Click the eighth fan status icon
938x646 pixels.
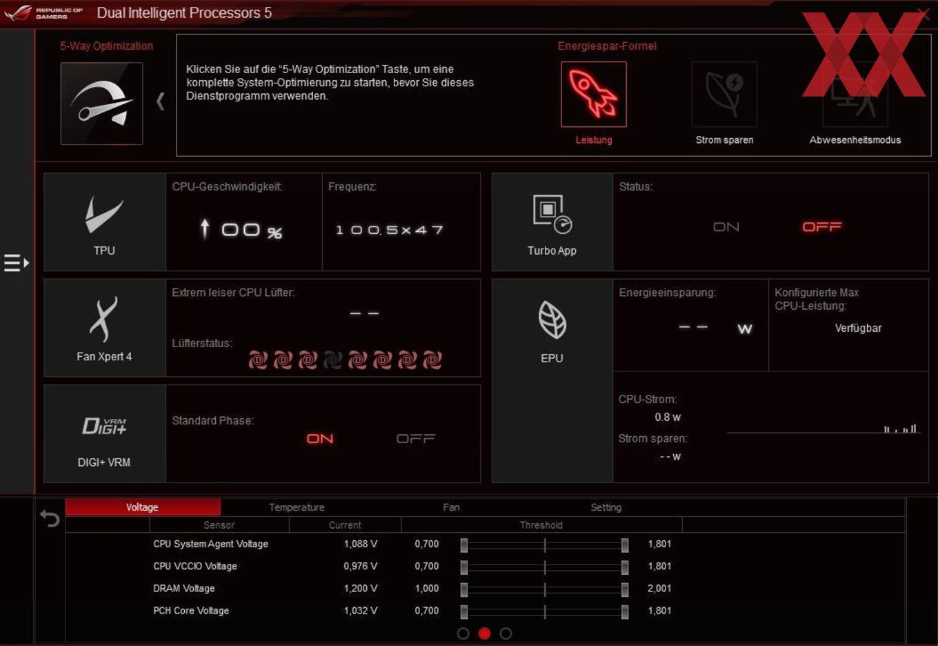[x=432, y=360]
